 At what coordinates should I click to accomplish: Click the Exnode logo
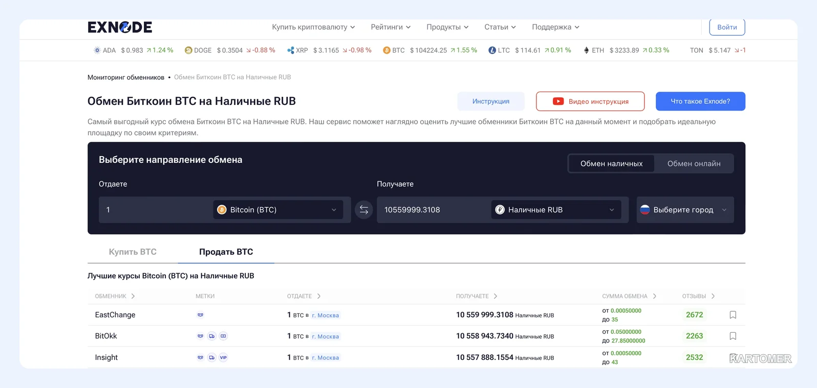point(120,27)
